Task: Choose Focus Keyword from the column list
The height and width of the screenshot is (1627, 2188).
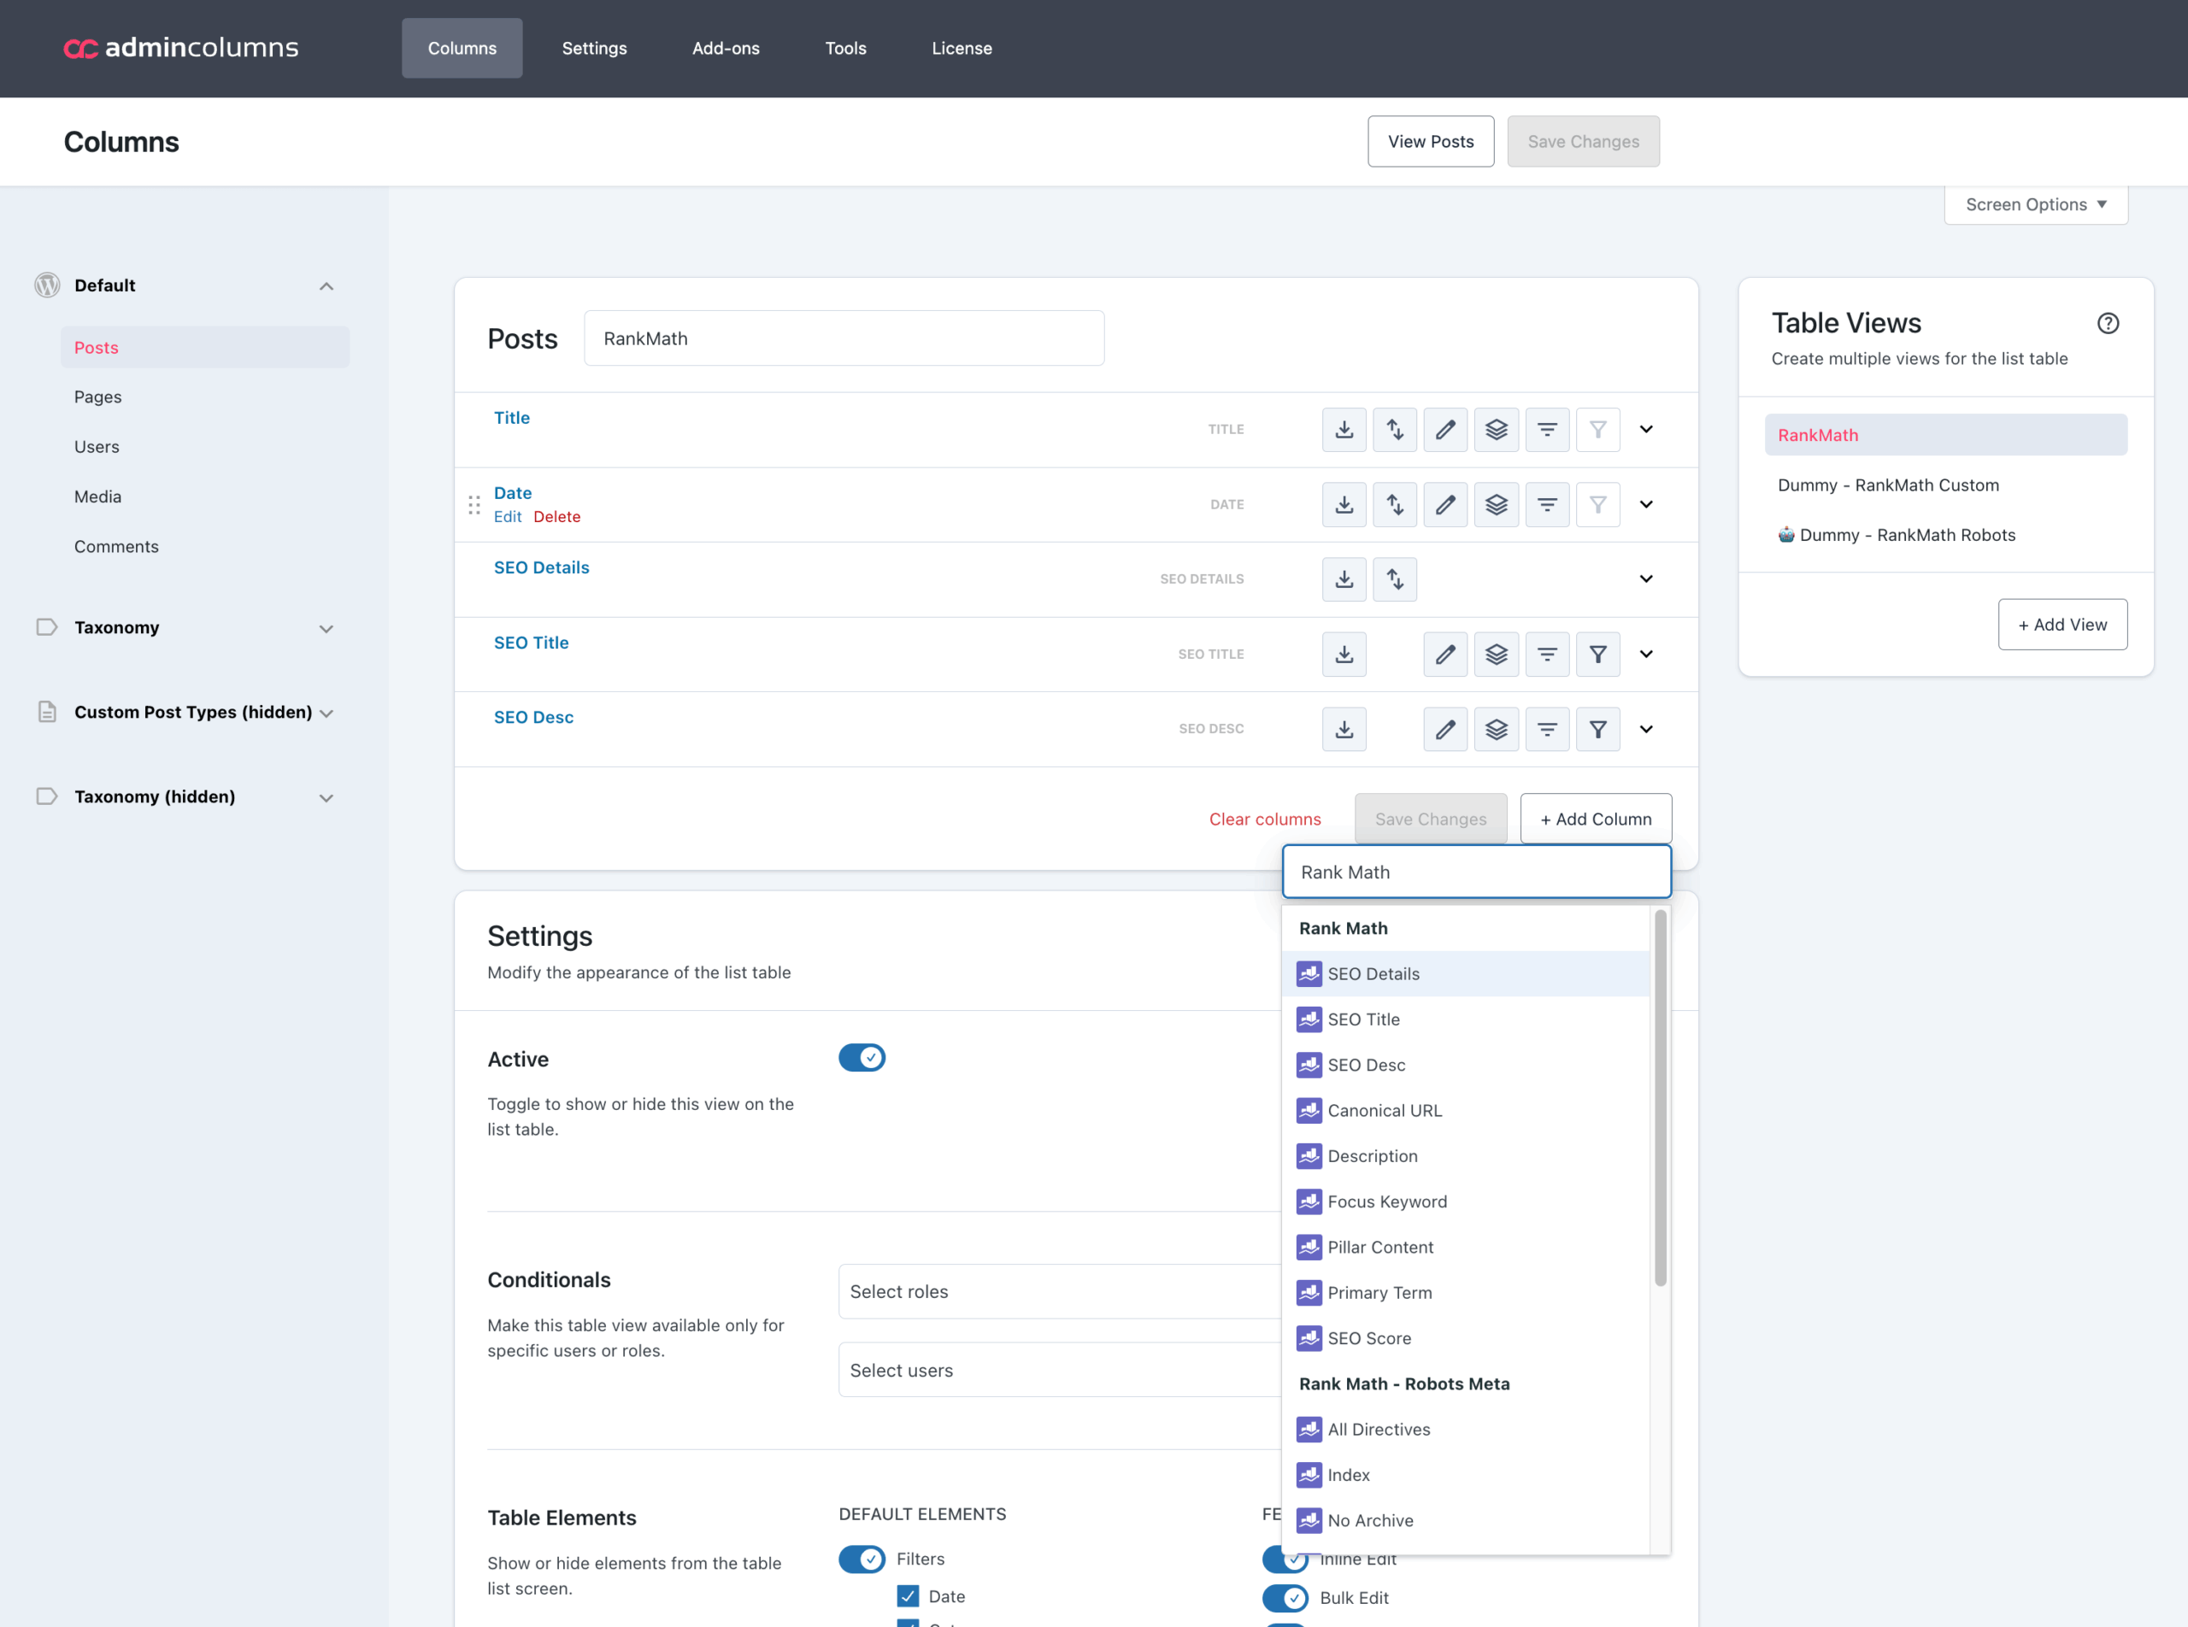Action: pos(1386,1201)
